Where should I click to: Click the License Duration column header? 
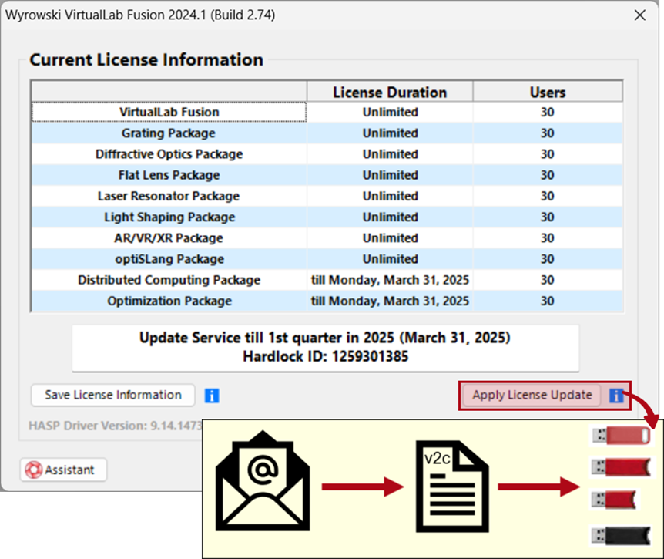click(x=390, y=92)
